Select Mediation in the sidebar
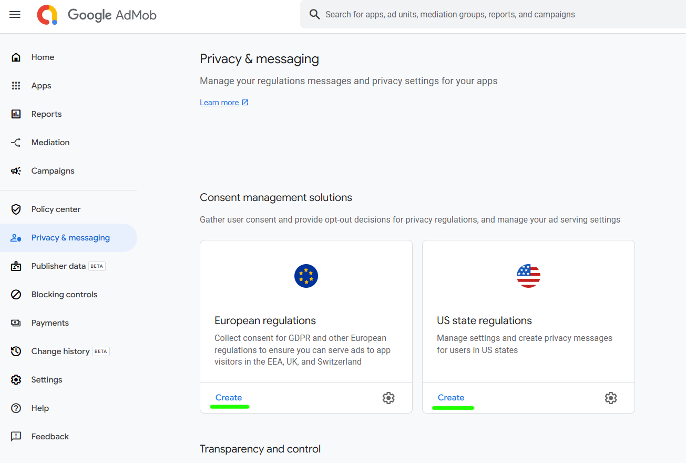686x463 pixels. pyautogui.click(x=50, y=143)
